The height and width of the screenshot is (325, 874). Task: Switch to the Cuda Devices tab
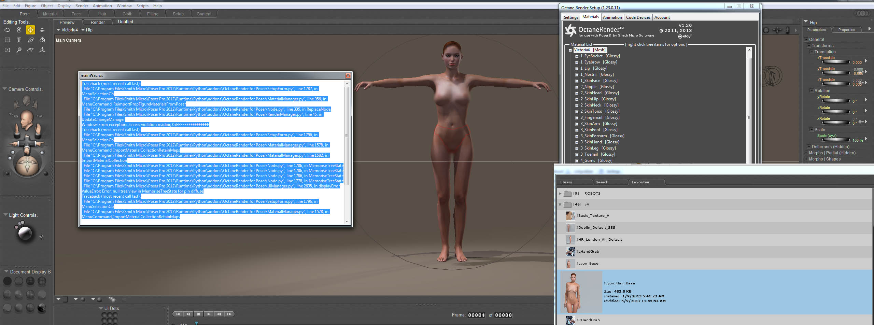[638, 17]
